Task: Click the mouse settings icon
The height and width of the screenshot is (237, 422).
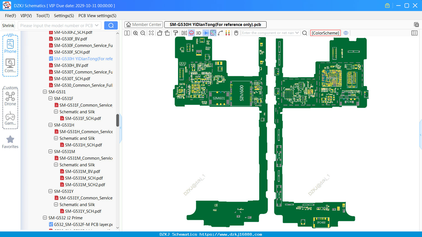Action: click(236, 33)
